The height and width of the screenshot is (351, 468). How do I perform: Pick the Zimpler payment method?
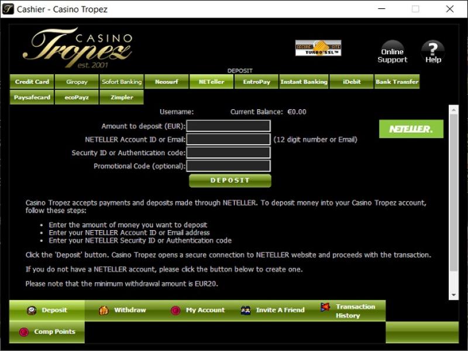pos(122,98)
